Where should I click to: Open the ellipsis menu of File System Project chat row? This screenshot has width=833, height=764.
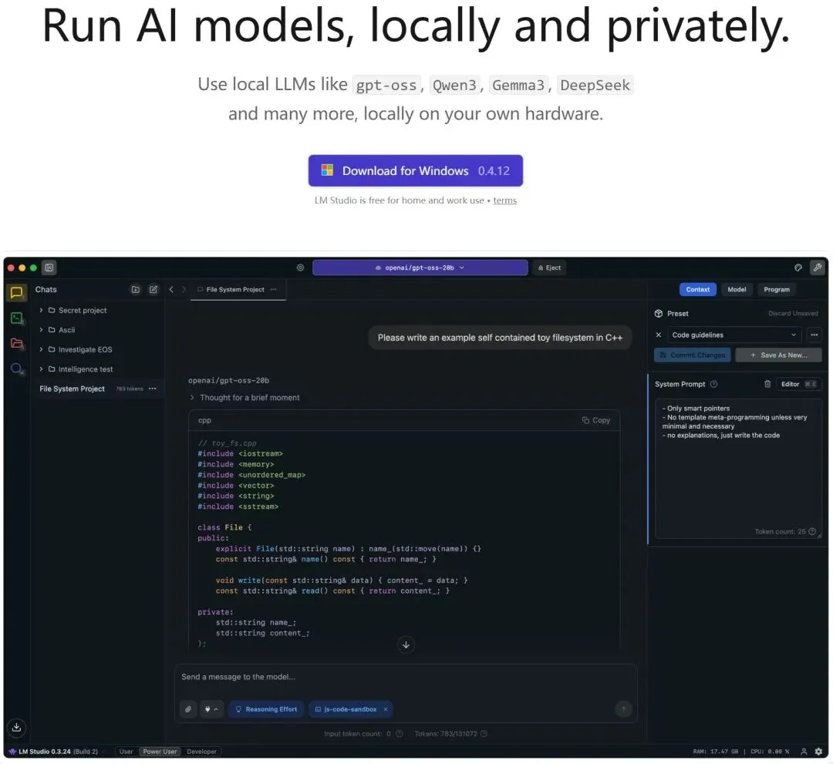(153, 389)
